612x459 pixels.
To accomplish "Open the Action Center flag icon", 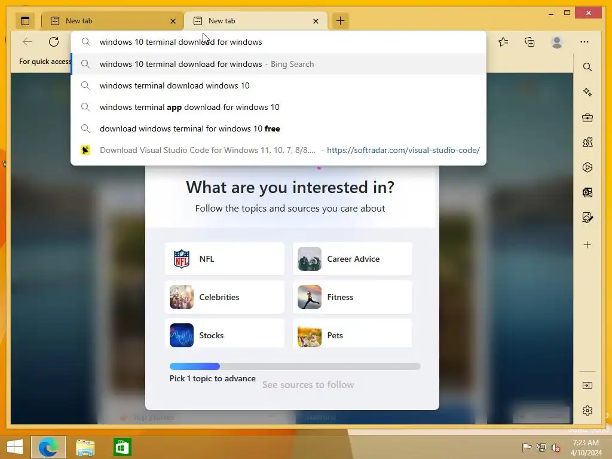I will [x=527, y=447].
